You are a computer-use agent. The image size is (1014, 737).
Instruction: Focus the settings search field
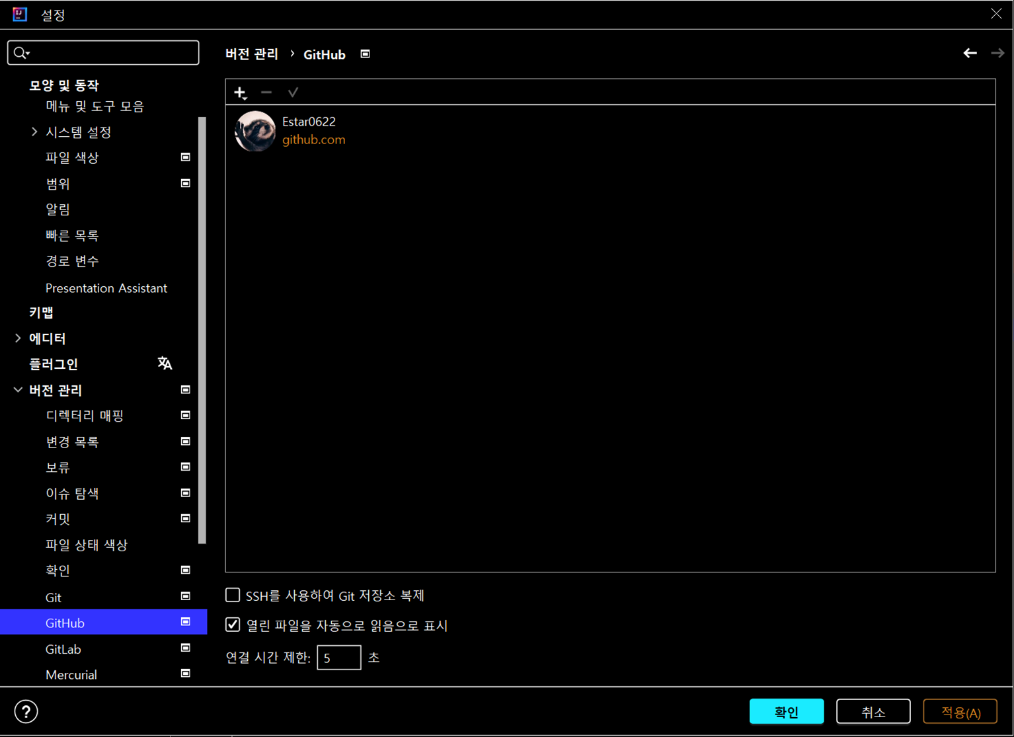coord(103,52)
